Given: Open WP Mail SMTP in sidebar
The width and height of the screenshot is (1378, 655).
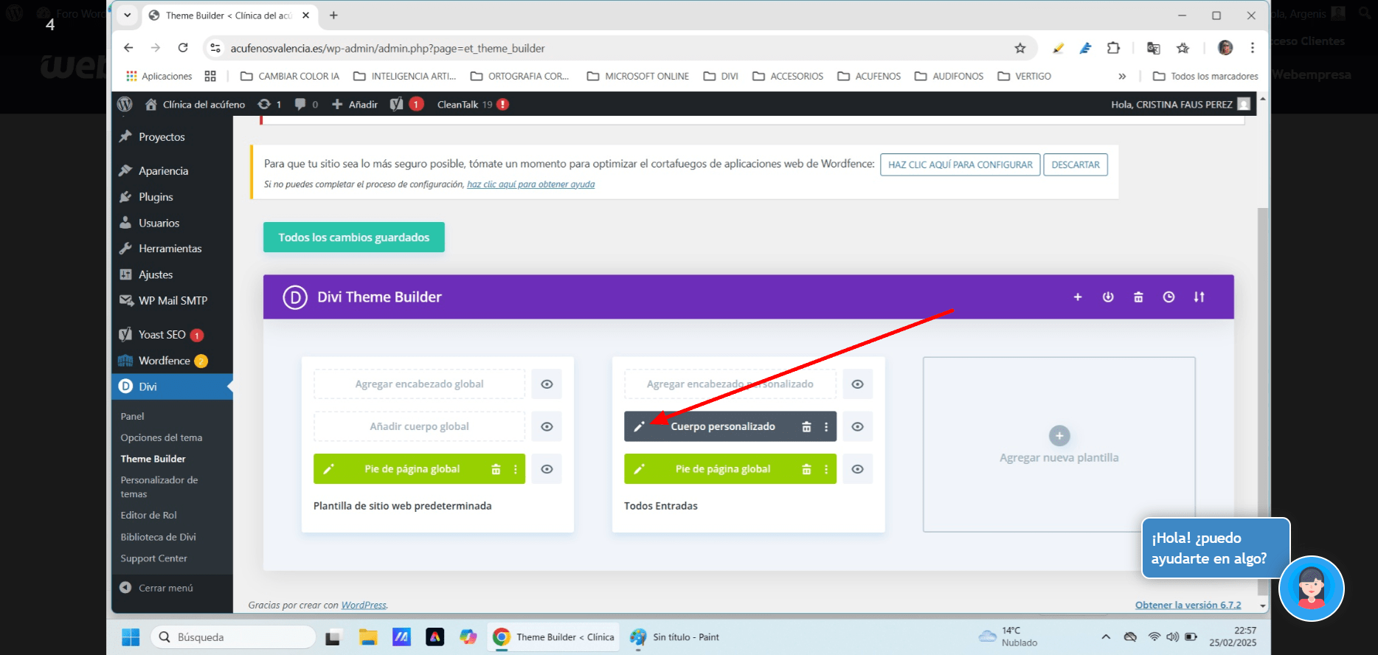Looking at the screenshot, I should pos(172,300).
